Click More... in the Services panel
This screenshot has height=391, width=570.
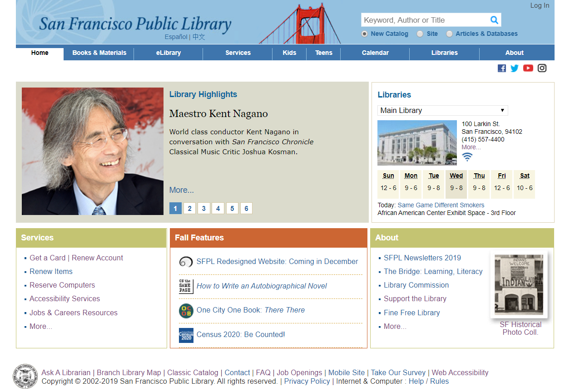tap(41, 326)
